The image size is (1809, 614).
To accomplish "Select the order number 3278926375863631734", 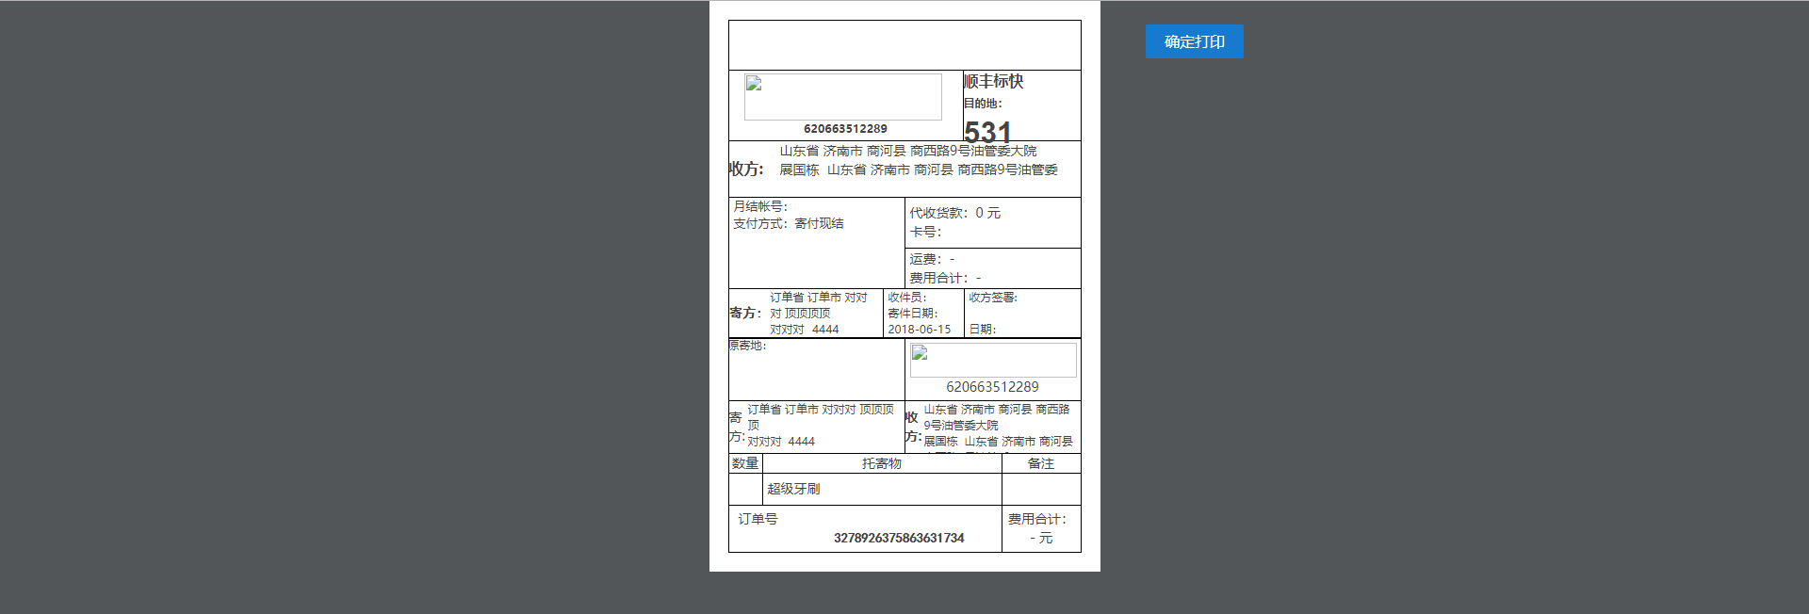I will coord(899,539).
